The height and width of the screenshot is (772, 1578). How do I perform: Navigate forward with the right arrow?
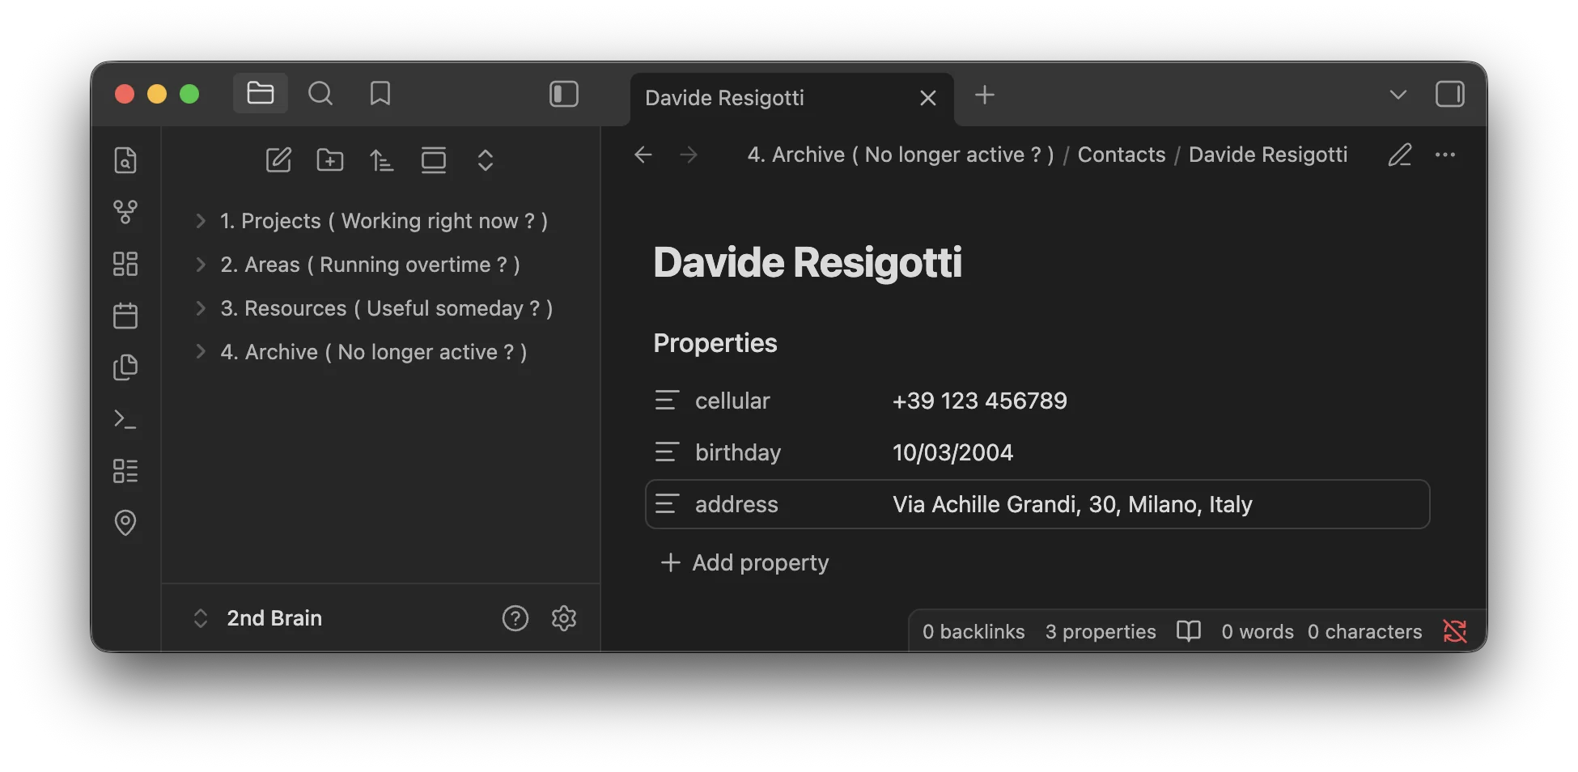(689, 155)
